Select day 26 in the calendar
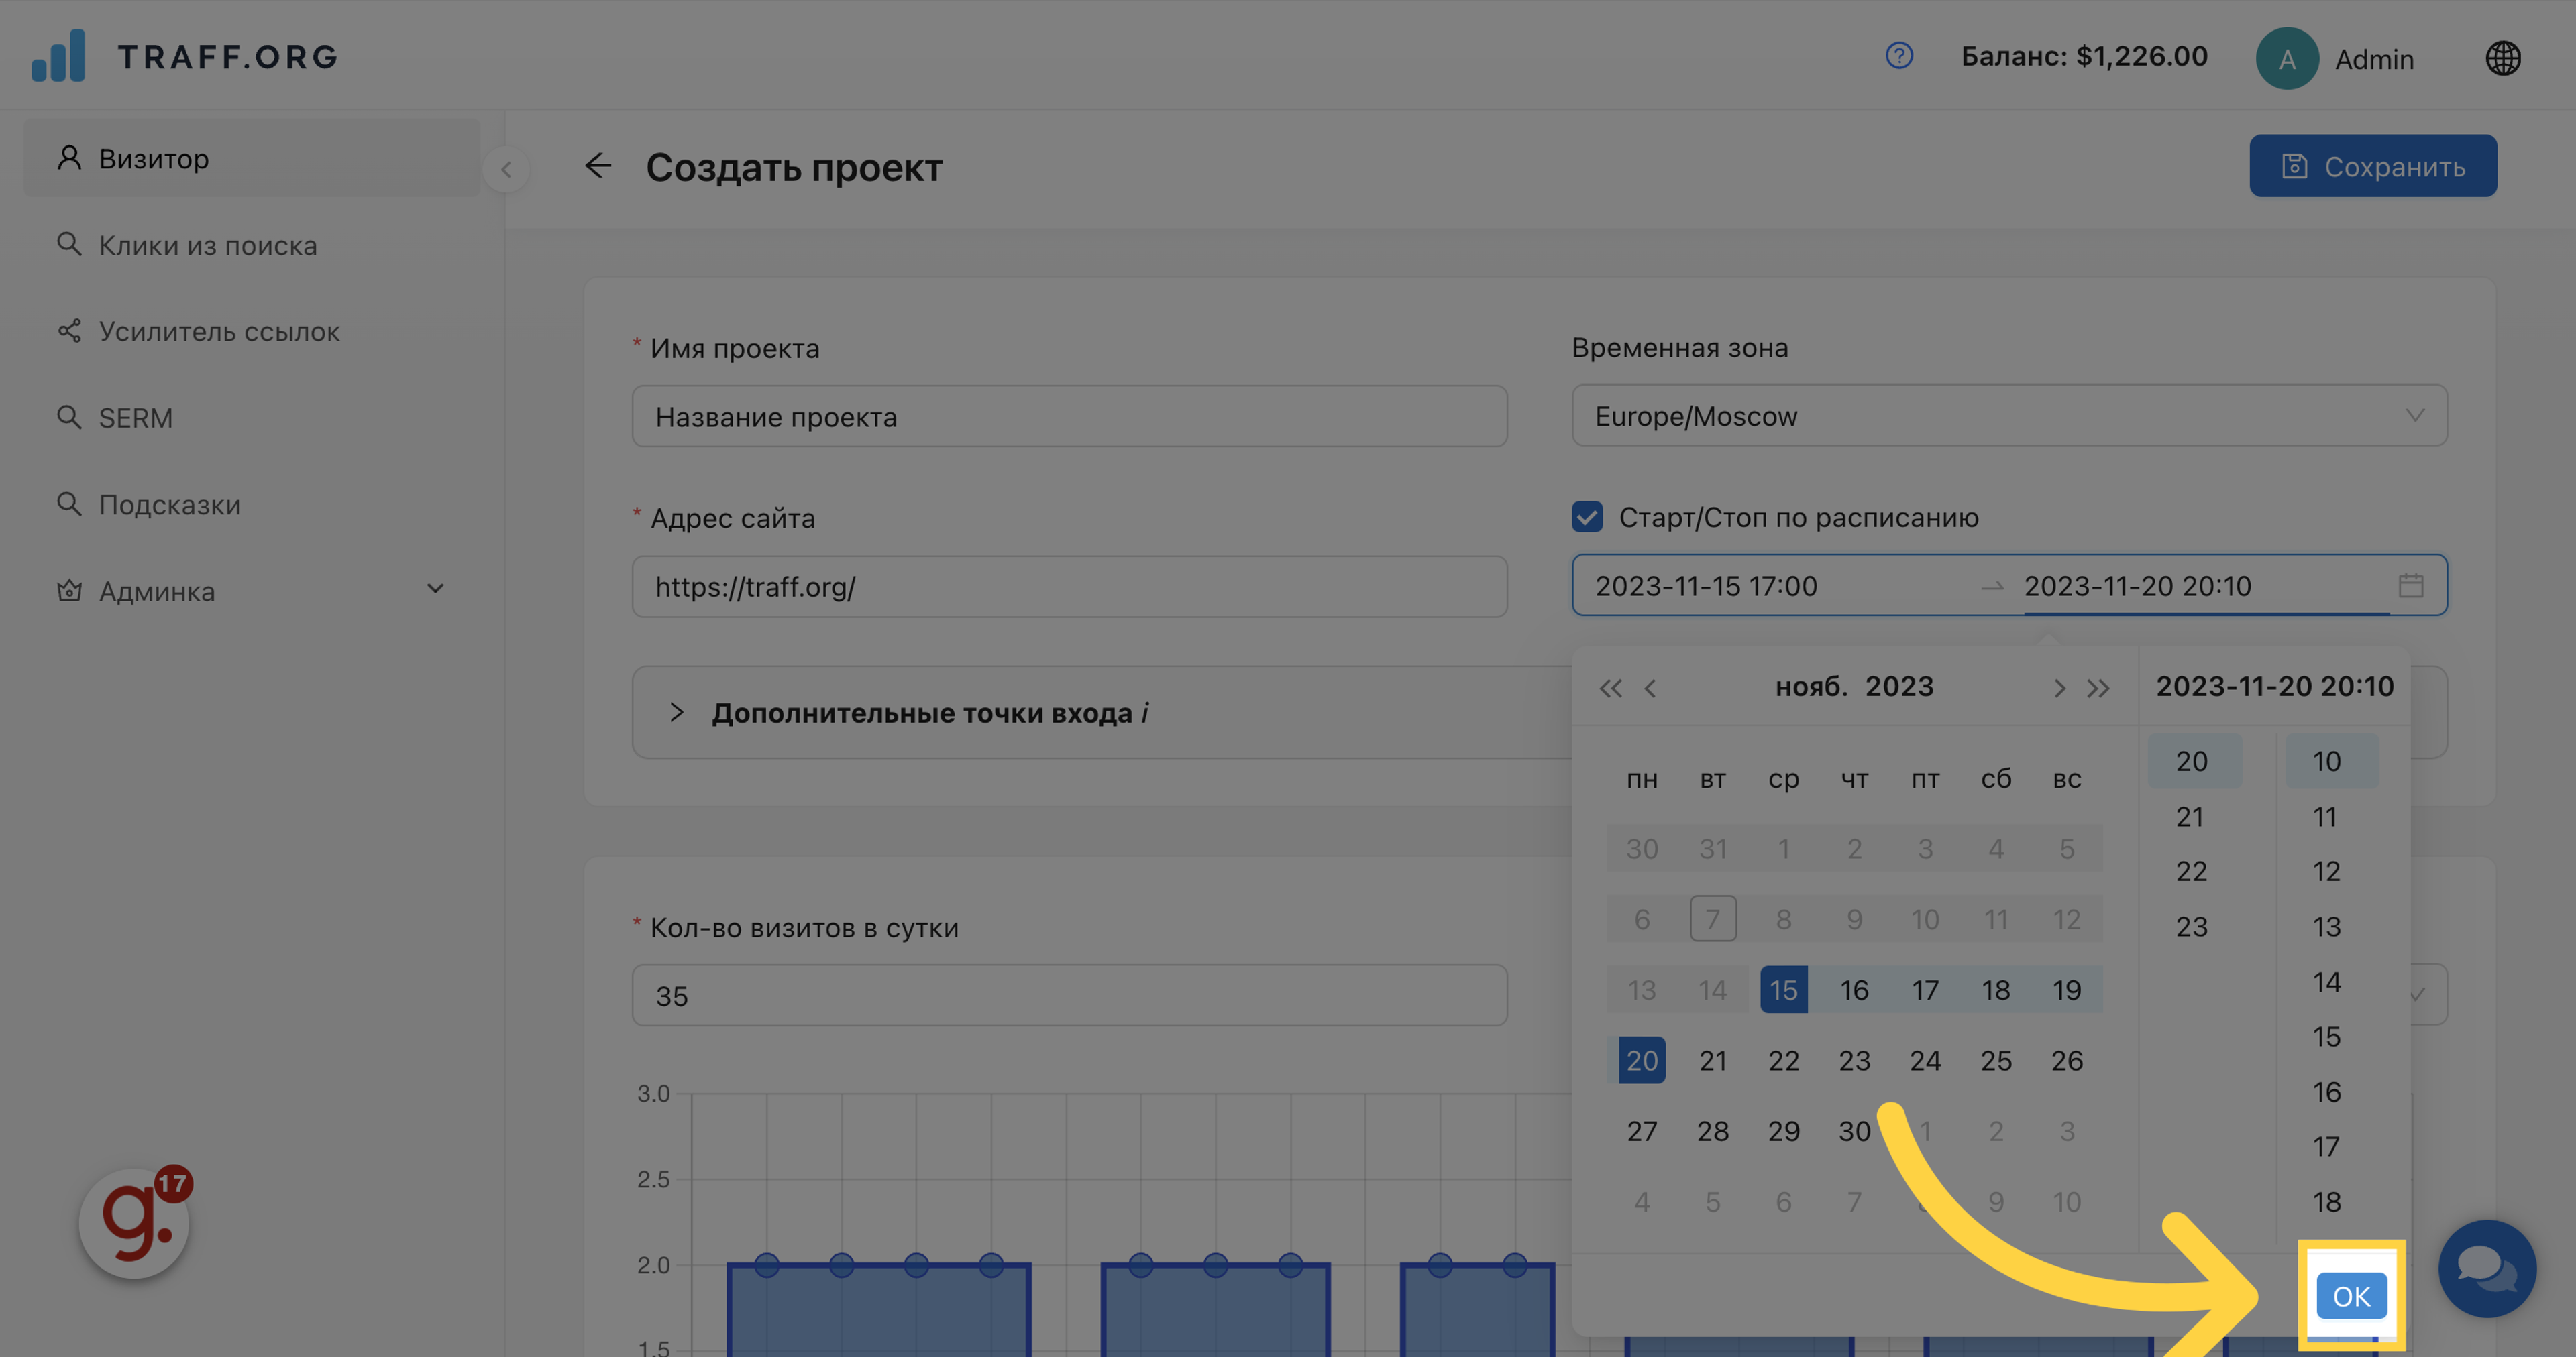The image size is (2576, 1357). (2067, 1060)
